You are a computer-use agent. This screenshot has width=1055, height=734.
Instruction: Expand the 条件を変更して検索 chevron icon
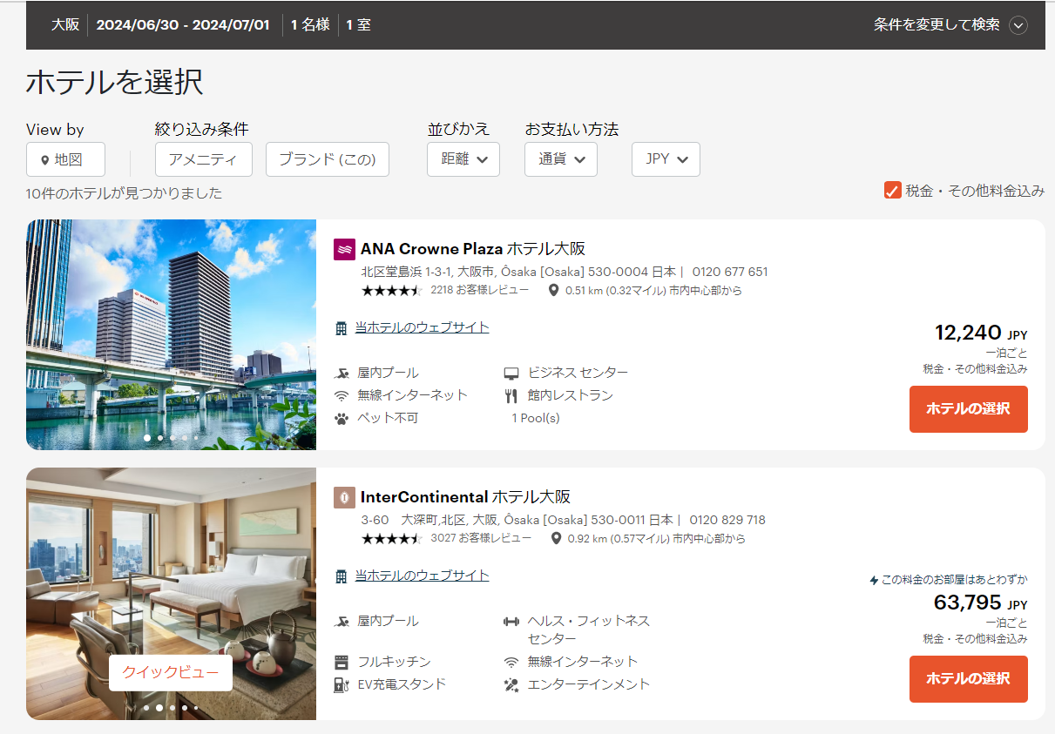(1018, 25)
